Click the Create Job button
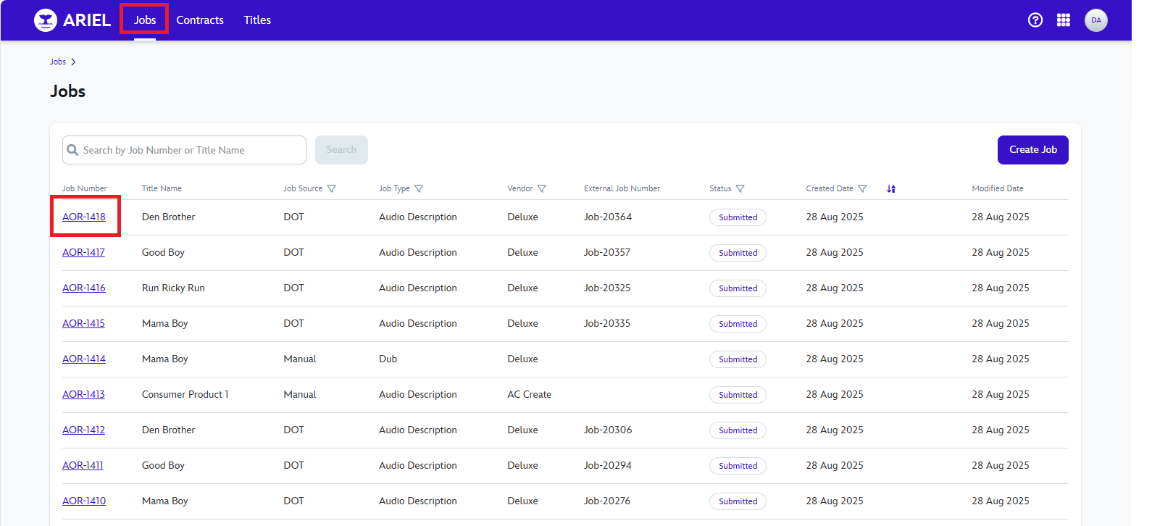 [x=1032, y=150]
